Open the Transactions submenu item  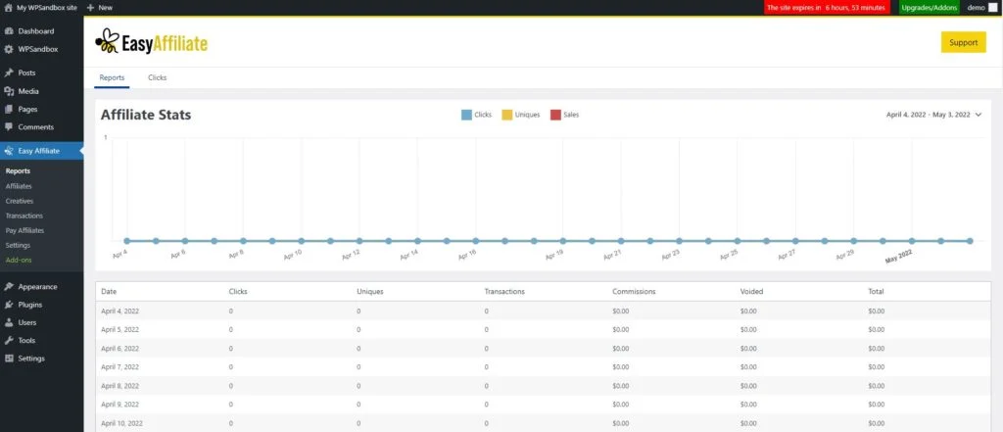coord(24,216)
